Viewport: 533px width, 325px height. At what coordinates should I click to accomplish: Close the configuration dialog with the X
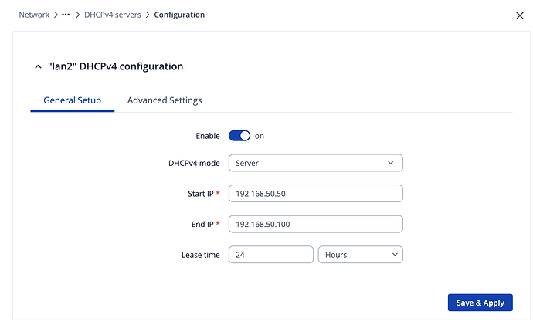pos(518,15)
